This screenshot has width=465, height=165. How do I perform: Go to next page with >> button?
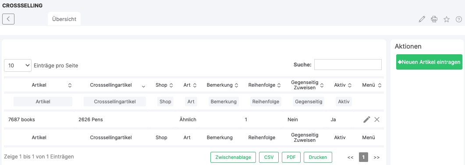[376, 157]
